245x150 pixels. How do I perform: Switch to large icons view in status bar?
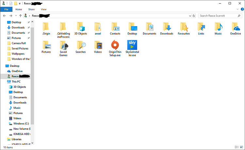click(241, 147)
